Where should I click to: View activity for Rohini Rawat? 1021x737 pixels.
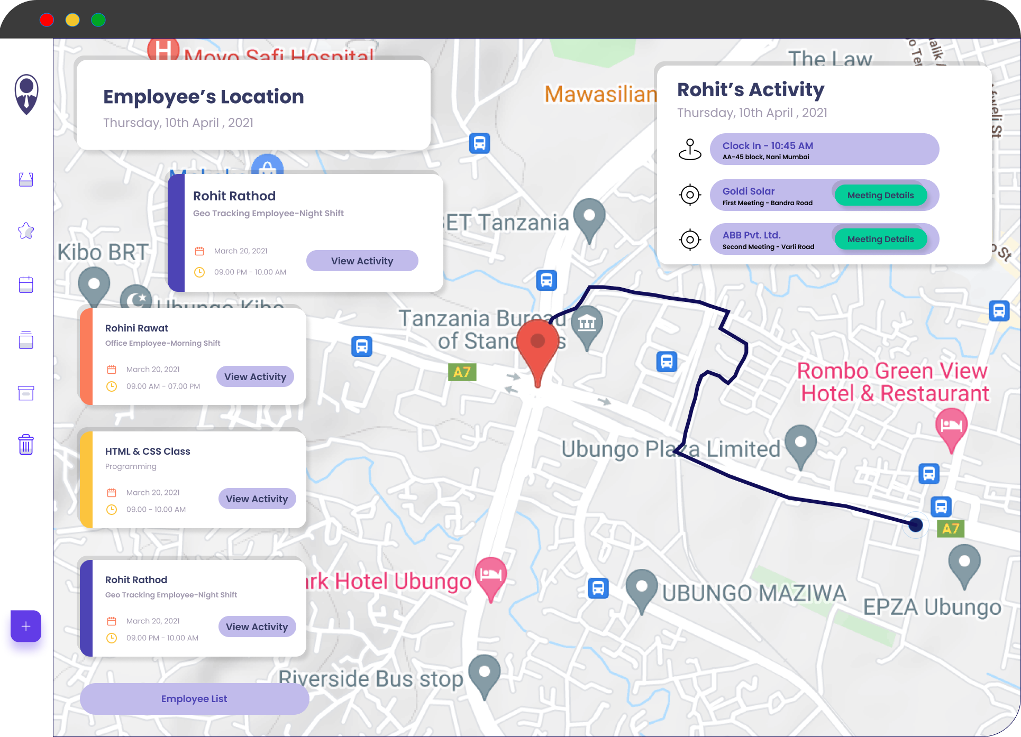click(255, 376)
